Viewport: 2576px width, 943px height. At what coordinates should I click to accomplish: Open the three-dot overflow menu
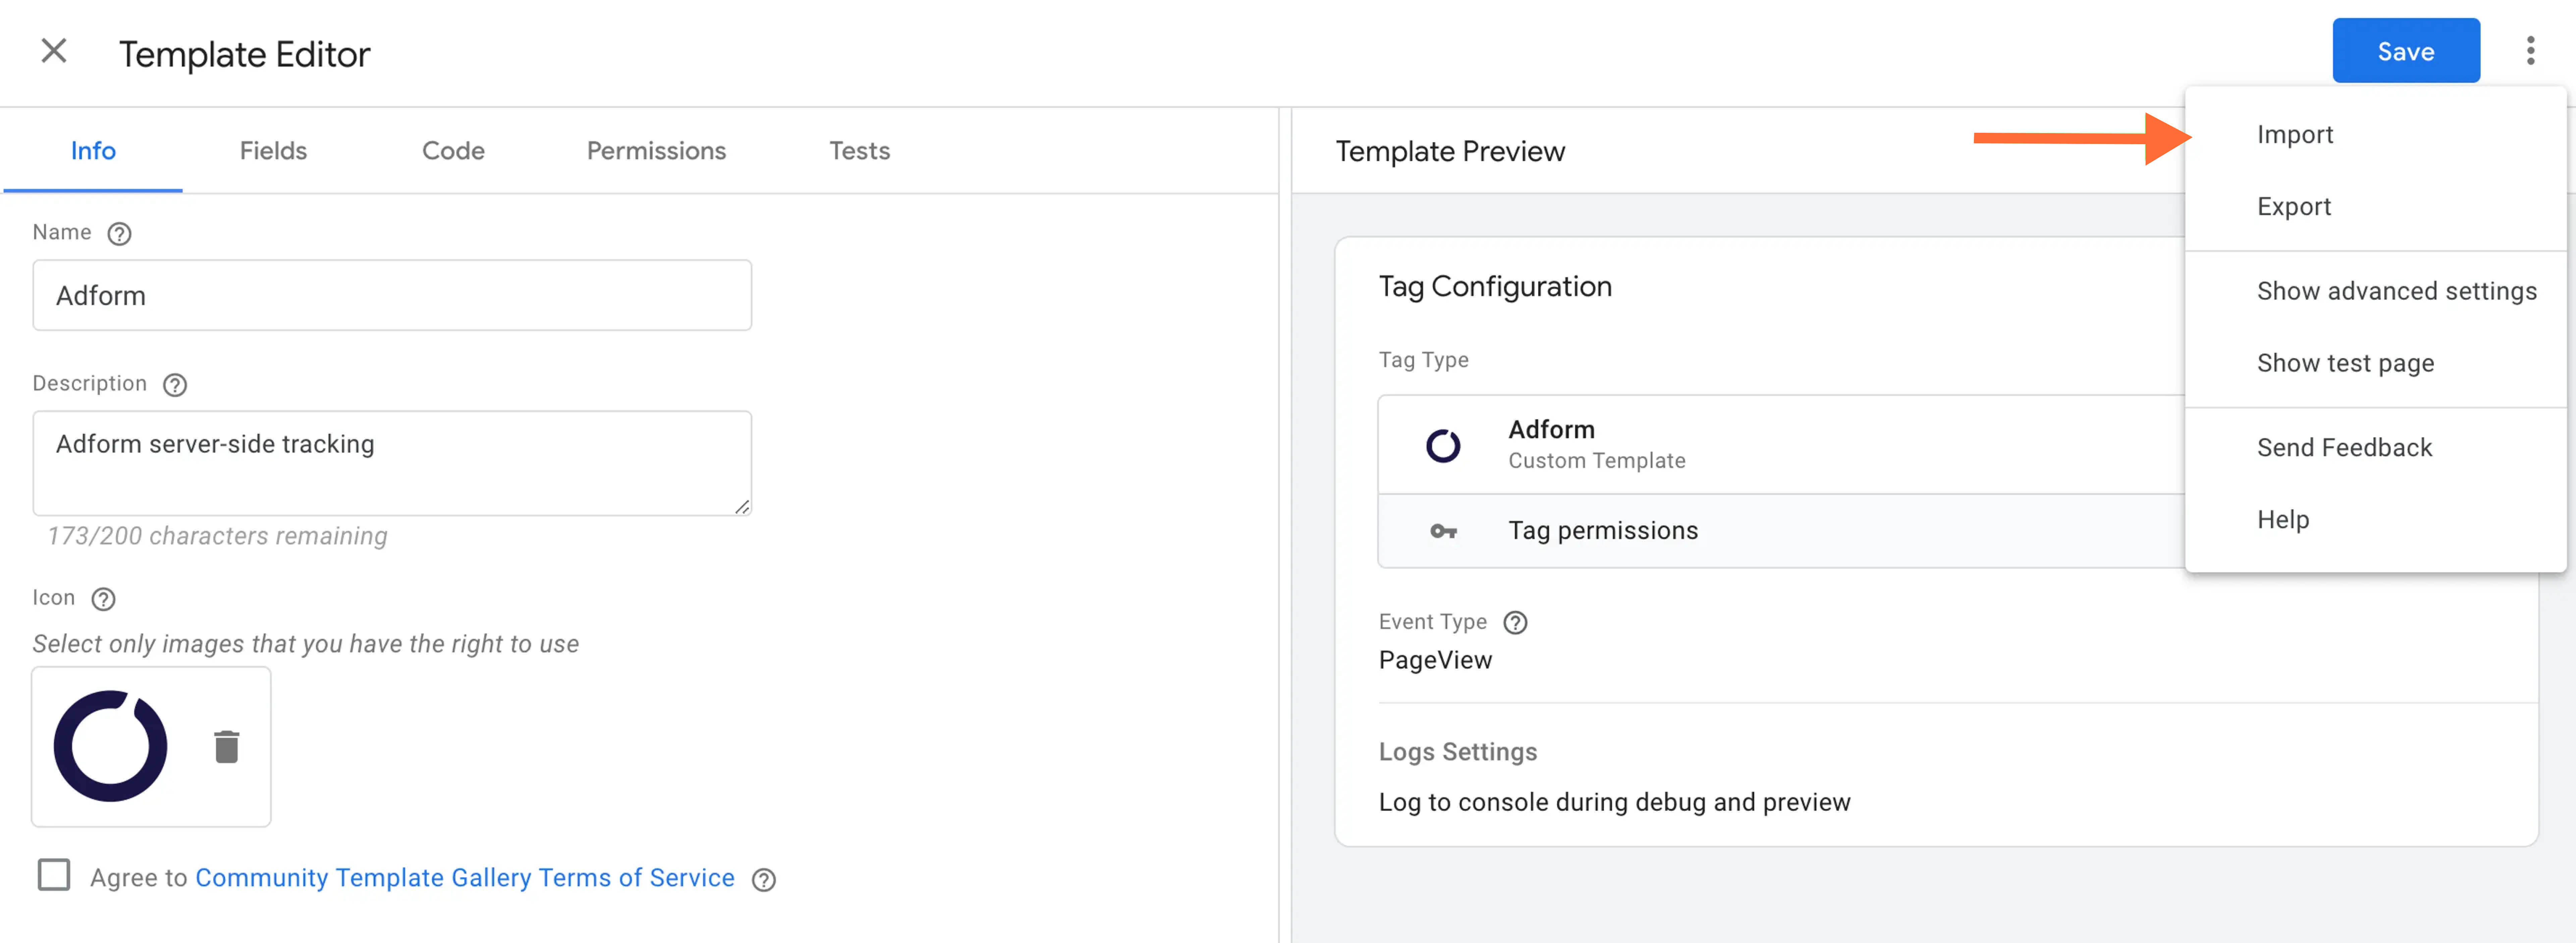pos(2530,51)
